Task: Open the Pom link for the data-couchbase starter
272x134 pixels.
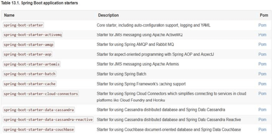Action: (x=262, y=129)
